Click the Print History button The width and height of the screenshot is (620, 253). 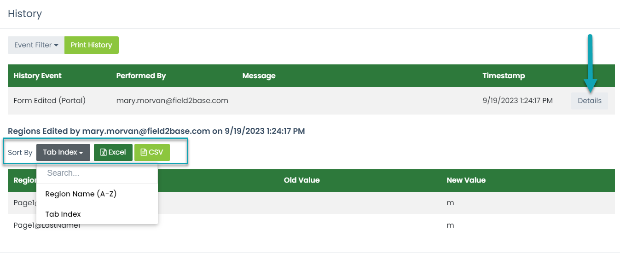click(x=91, y=45)
